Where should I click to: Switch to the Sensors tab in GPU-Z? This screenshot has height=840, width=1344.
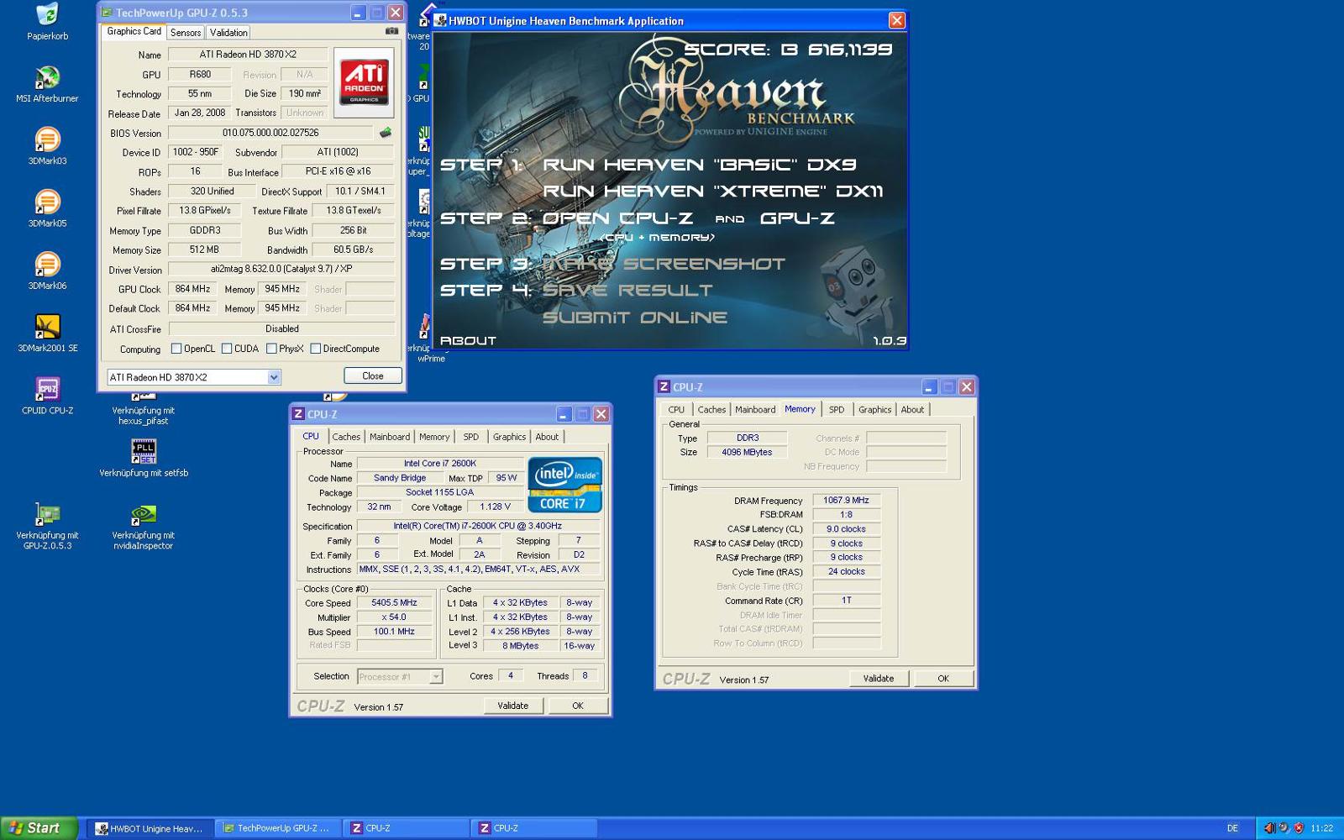[x=186, y=32]
